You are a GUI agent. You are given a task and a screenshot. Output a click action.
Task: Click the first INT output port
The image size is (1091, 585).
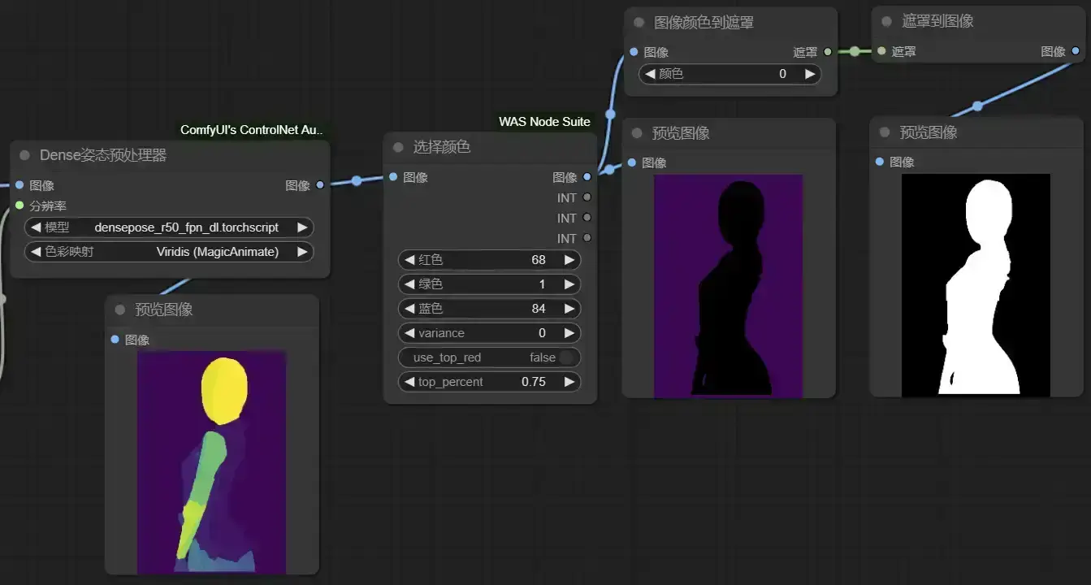(x=587, y=197)
